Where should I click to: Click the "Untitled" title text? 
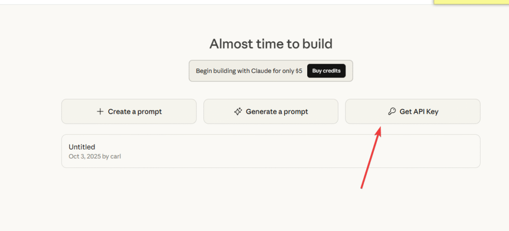[82, 147]
